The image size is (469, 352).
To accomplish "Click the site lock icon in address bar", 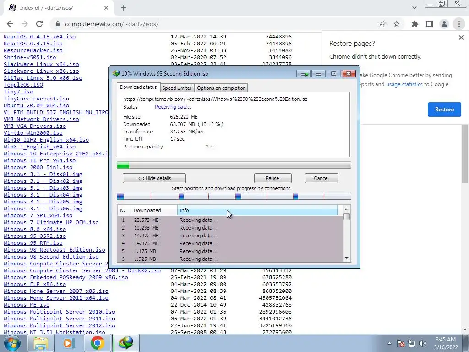I will pos(58,24).
